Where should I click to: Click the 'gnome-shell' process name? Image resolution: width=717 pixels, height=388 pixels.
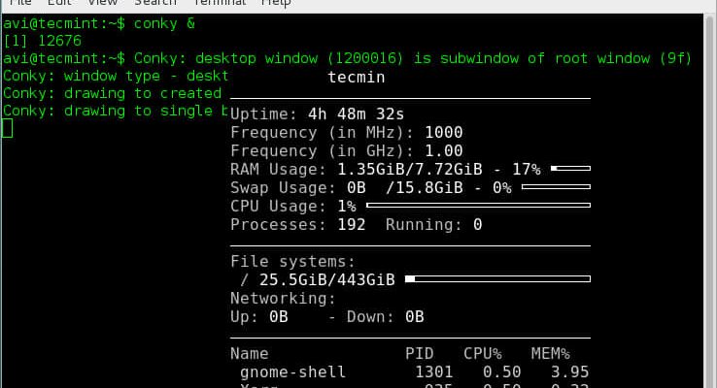[292, 372]
